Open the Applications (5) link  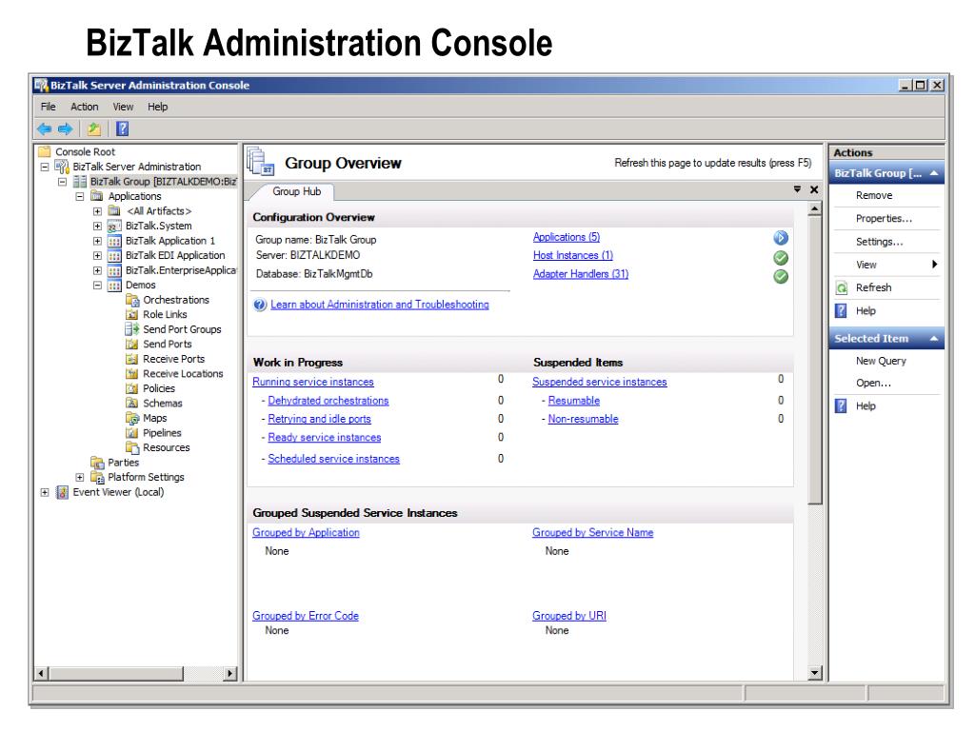[x=567, y=237]
